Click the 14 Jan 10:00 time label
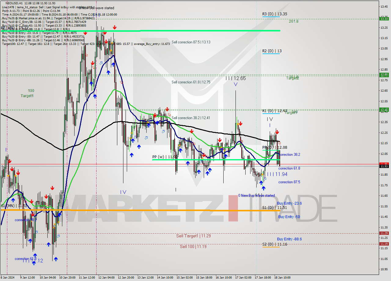This screenshot has height=281, width=391. 165,278
